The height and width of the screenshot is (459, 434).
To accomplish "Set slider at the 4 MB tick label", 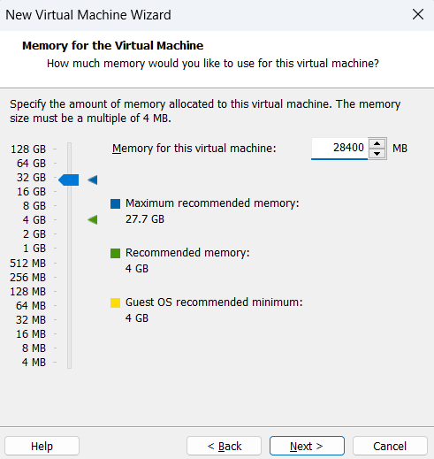I will point(34,363).
